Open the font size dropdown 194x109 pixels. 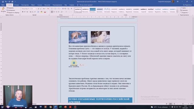[36, 9]
